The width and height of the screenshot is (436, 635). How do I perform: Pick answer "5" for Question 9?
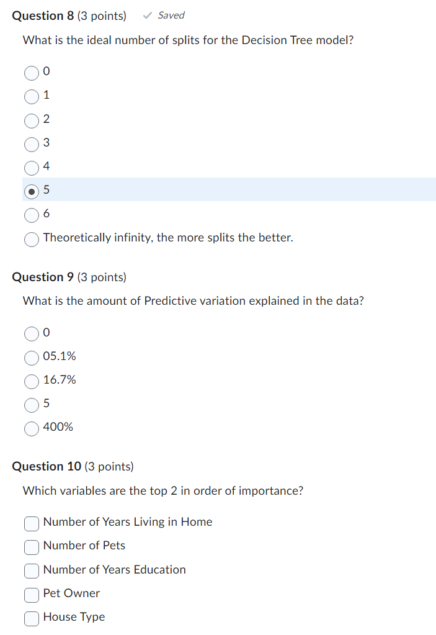[31, 405]
